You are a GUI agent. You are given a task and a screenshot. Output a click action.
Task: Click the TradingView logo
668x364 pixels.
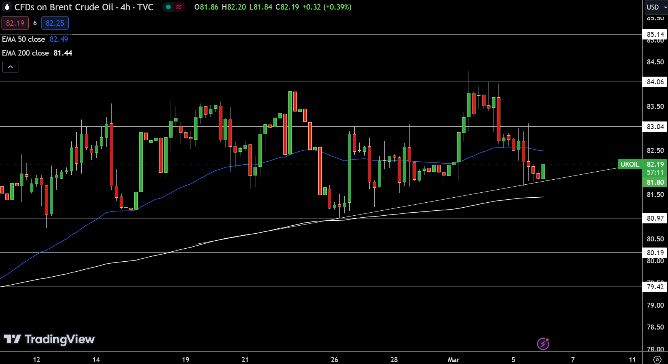pos(49,339)
